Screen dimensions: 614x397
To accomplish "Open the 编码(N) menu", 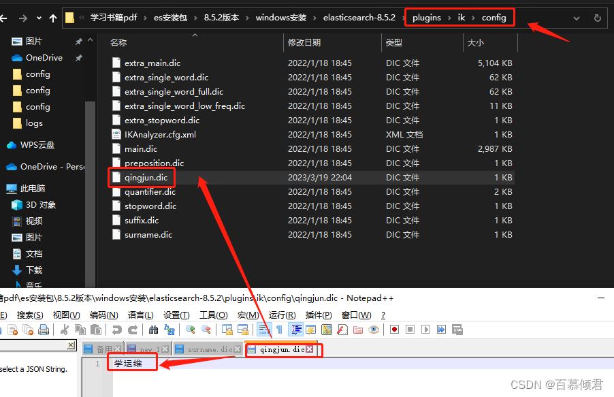I will [x=103, y=315].
